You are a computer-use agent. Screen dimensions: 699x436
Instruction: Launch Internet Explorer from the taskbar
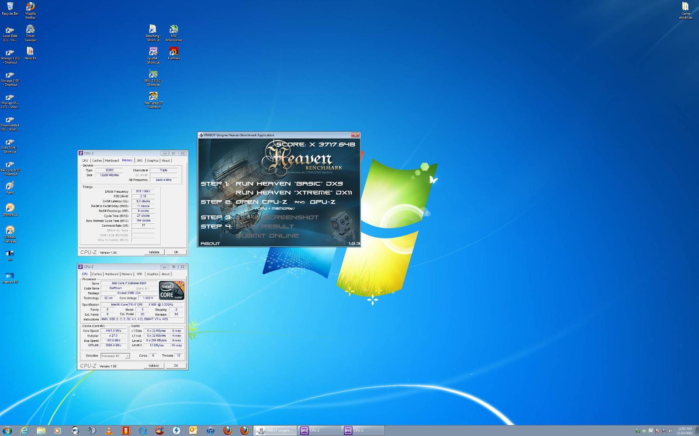[x=24, y=430]
